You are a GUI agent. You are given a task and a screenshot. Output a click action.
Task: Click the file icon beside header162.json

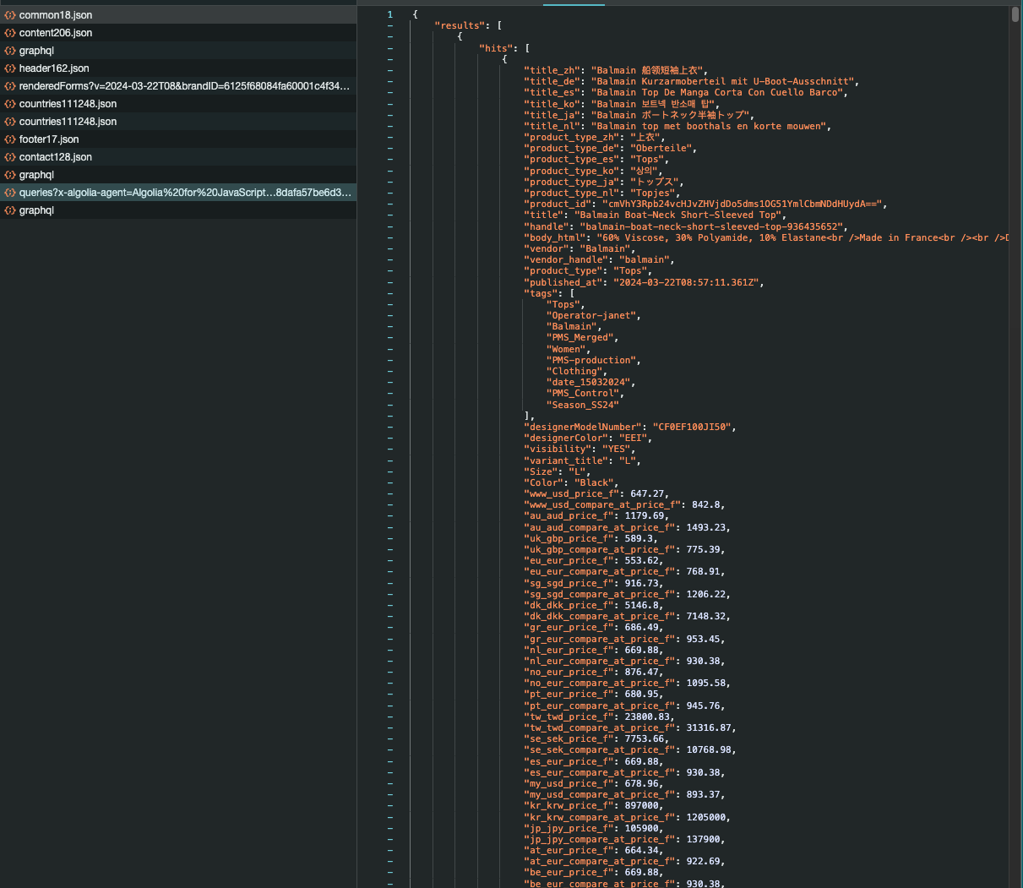[x=10, y=68]
